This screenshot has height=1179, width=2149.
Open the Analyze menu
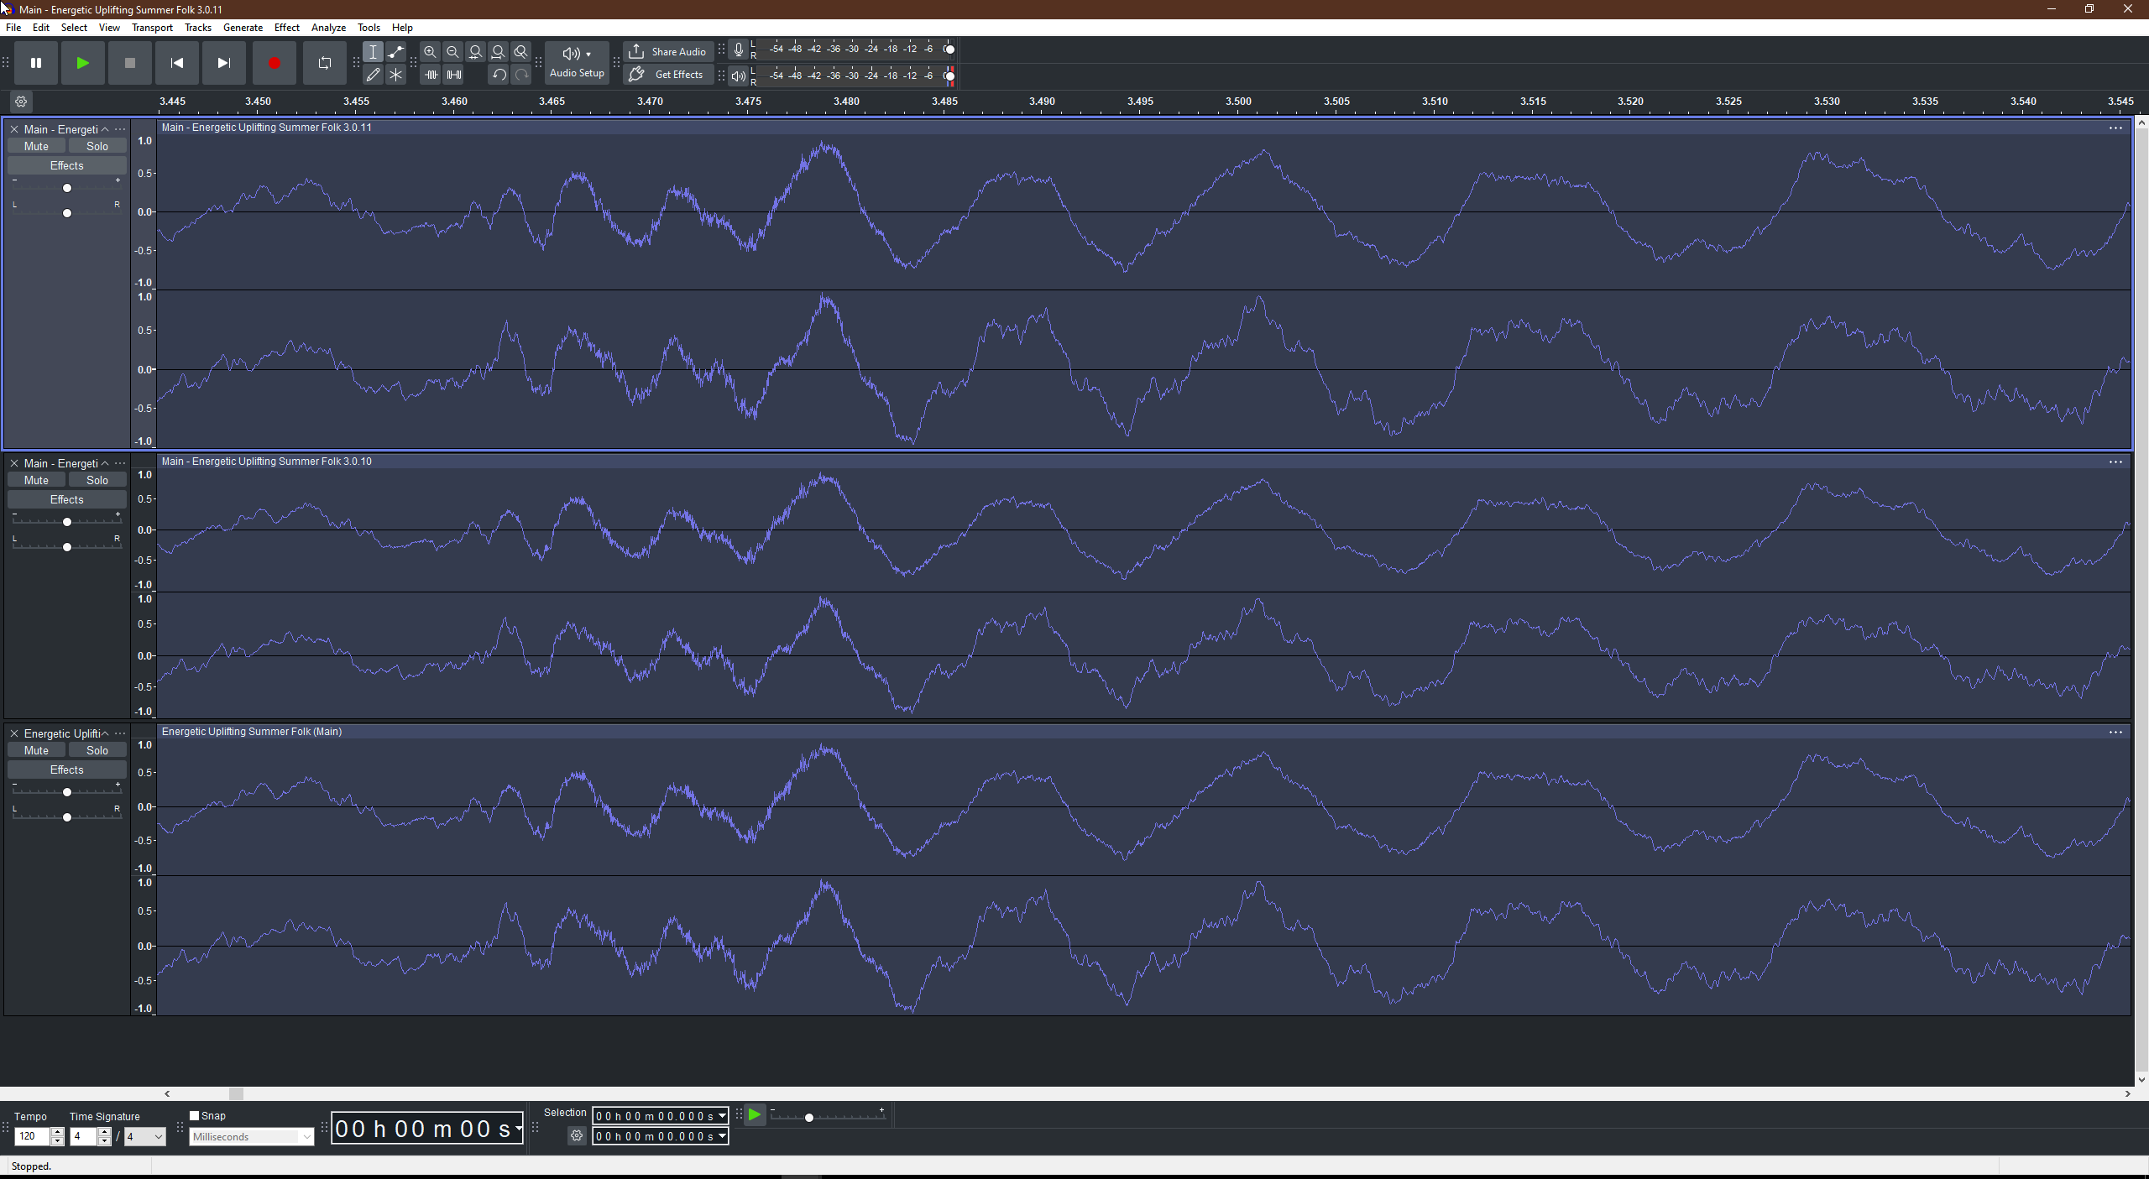pyautogui.click(x=328, y=28)
